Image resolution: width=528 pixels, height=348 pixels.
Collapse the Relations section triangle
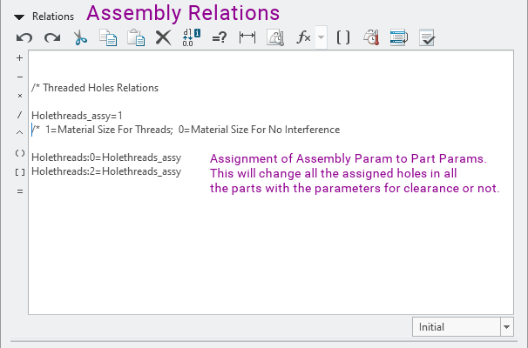click(x=19, y=17)
